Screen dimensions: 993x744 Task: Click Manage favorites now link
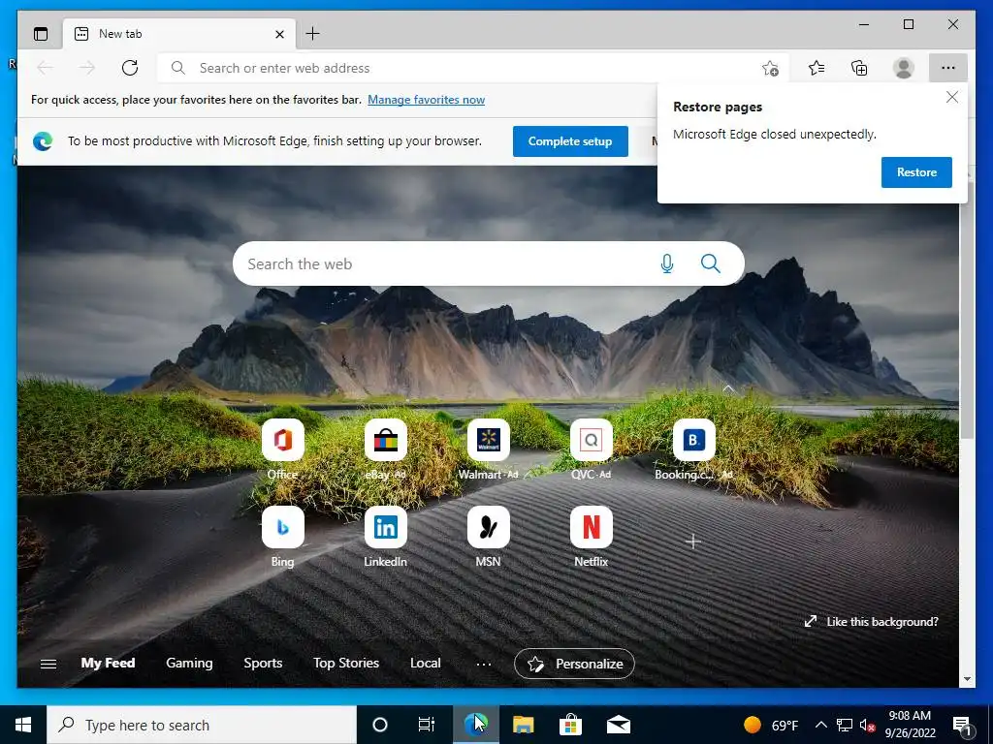point(427,100)
